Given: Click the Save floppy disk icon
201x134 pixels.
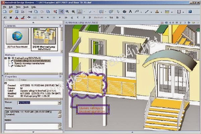Looking at the screenshot, I should tap(17, 12).
